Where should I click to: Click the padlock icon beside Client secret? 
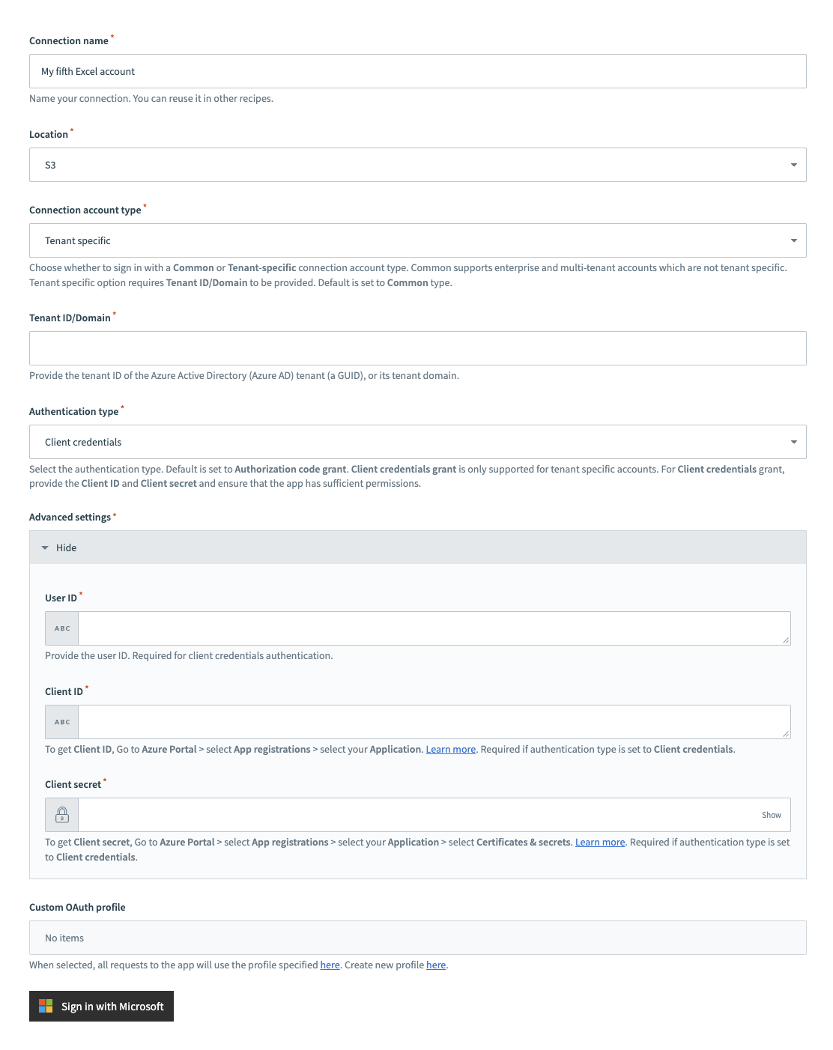coord(61,814)
